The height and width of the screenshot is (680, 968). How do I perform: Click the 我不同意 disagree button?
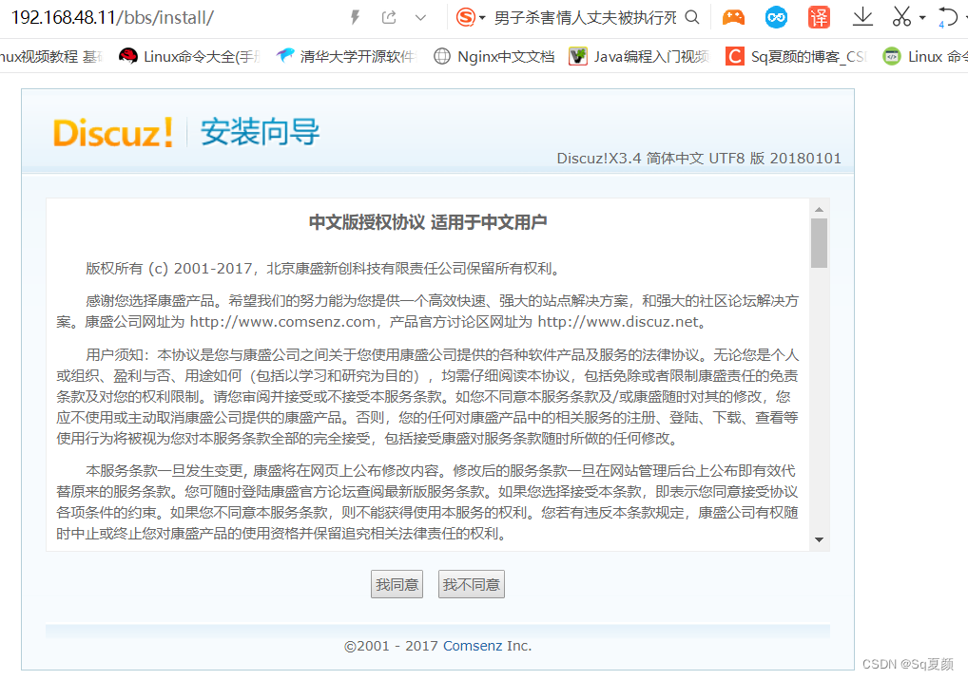471,584
